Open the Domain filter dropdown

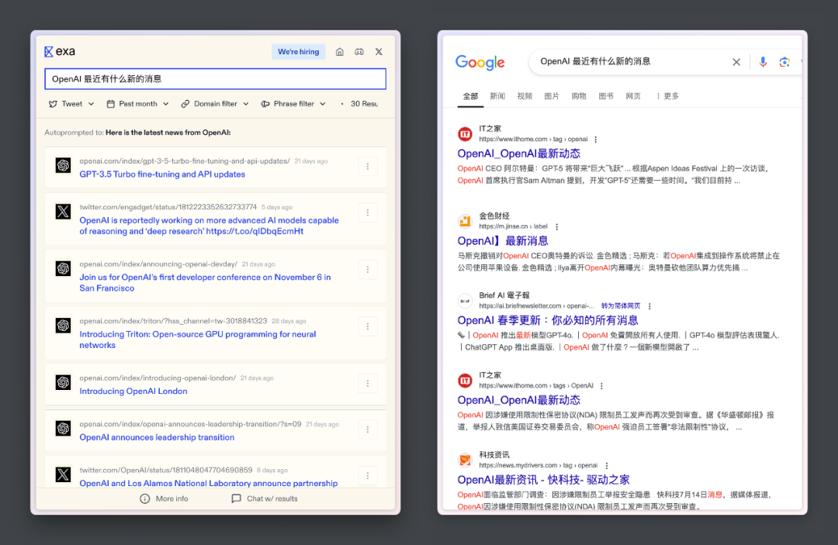(215, 104)
